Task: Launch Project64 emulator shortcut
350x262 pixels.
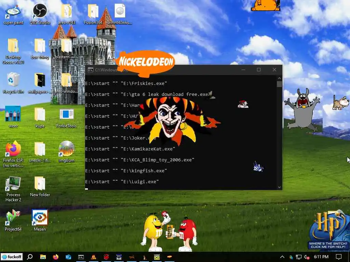Action: (x=13, y=221)
